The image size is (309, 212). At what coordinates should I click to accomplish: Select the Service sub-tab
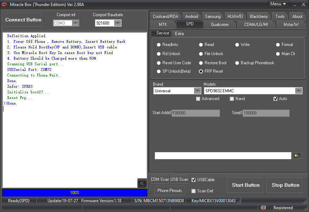point(161,33)
